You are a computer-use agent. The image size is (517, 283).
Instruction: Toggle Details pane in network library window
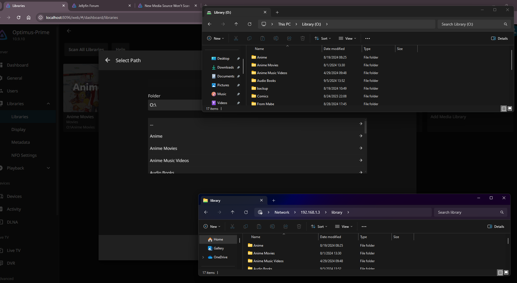pos(496,226)
